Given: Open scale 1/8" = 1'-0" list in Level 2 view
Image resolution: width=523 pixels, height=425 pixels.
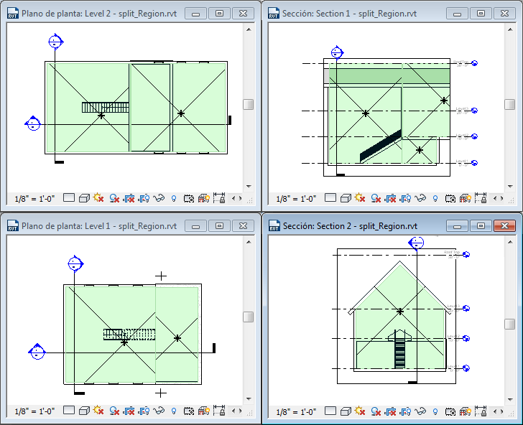Looking at the screenshot, I should (x=34, y=199).
